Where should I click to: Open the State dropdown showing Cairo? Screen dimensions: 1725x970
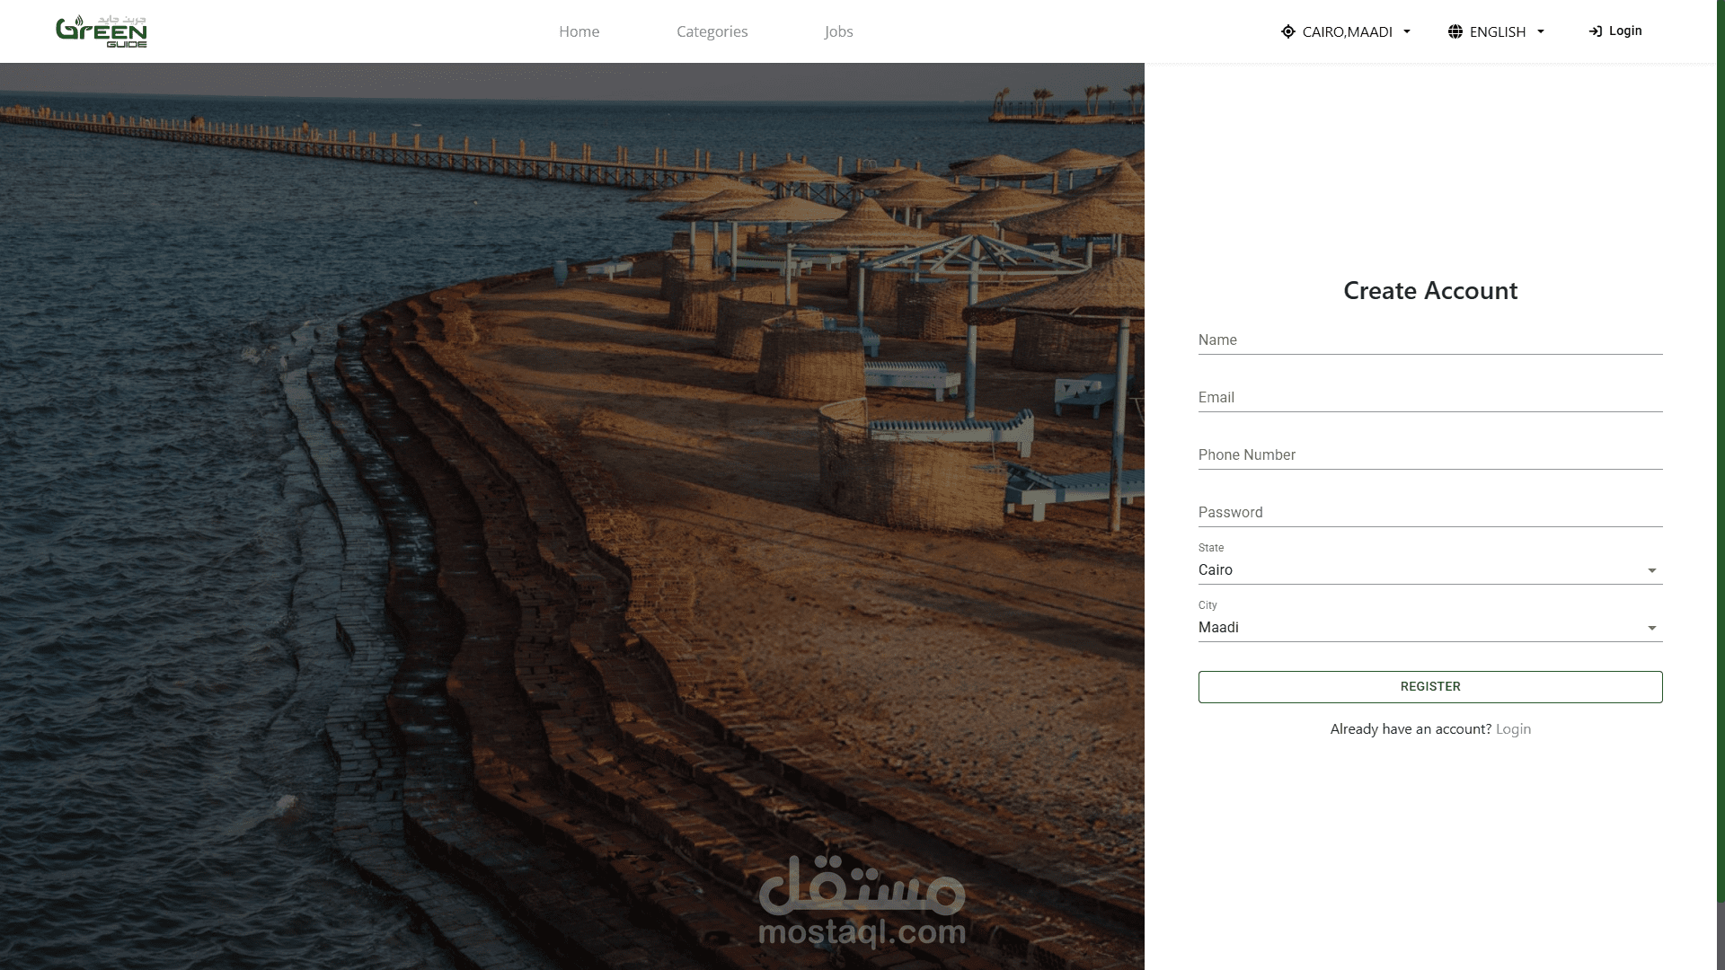click(1429, 570)
